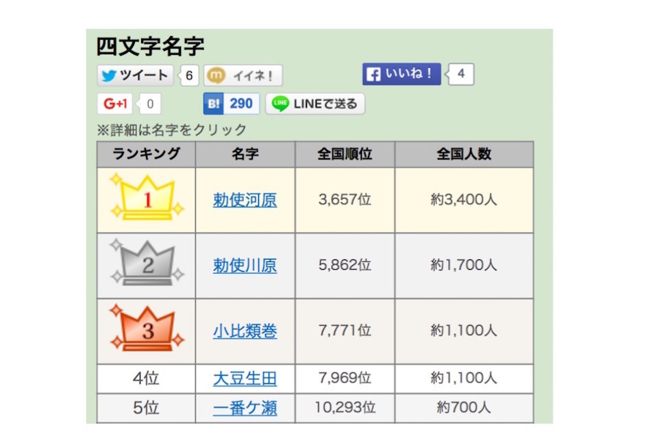This screenshot has width=651, height=434.
Task: Click the Facebook like count 4
Action: 461,74
